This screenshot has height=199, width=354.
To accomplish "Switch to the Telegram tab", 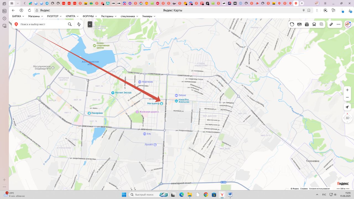I will pyautogui.click(x=47, y=3).
